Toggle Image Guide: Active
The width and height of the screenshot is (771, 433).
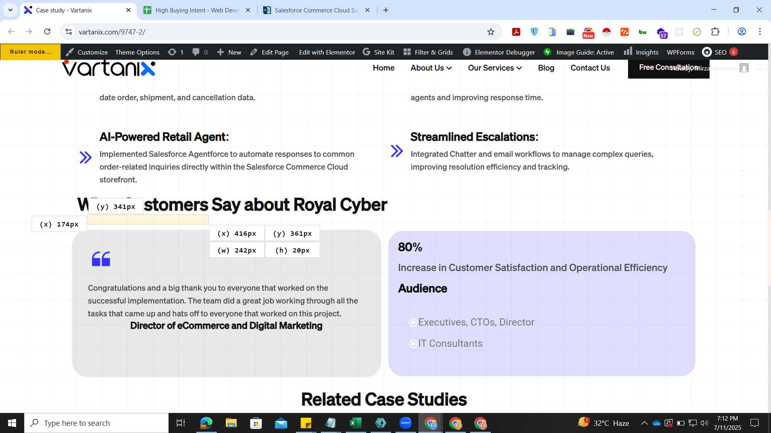coord(579,52)
